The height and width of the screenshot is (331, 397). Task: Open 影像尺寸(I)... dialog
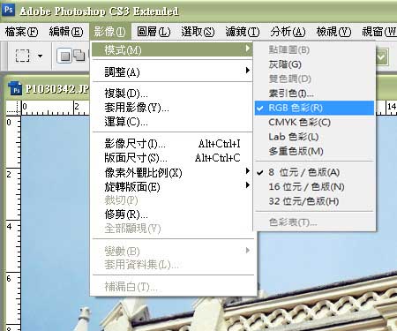(172, 144)
